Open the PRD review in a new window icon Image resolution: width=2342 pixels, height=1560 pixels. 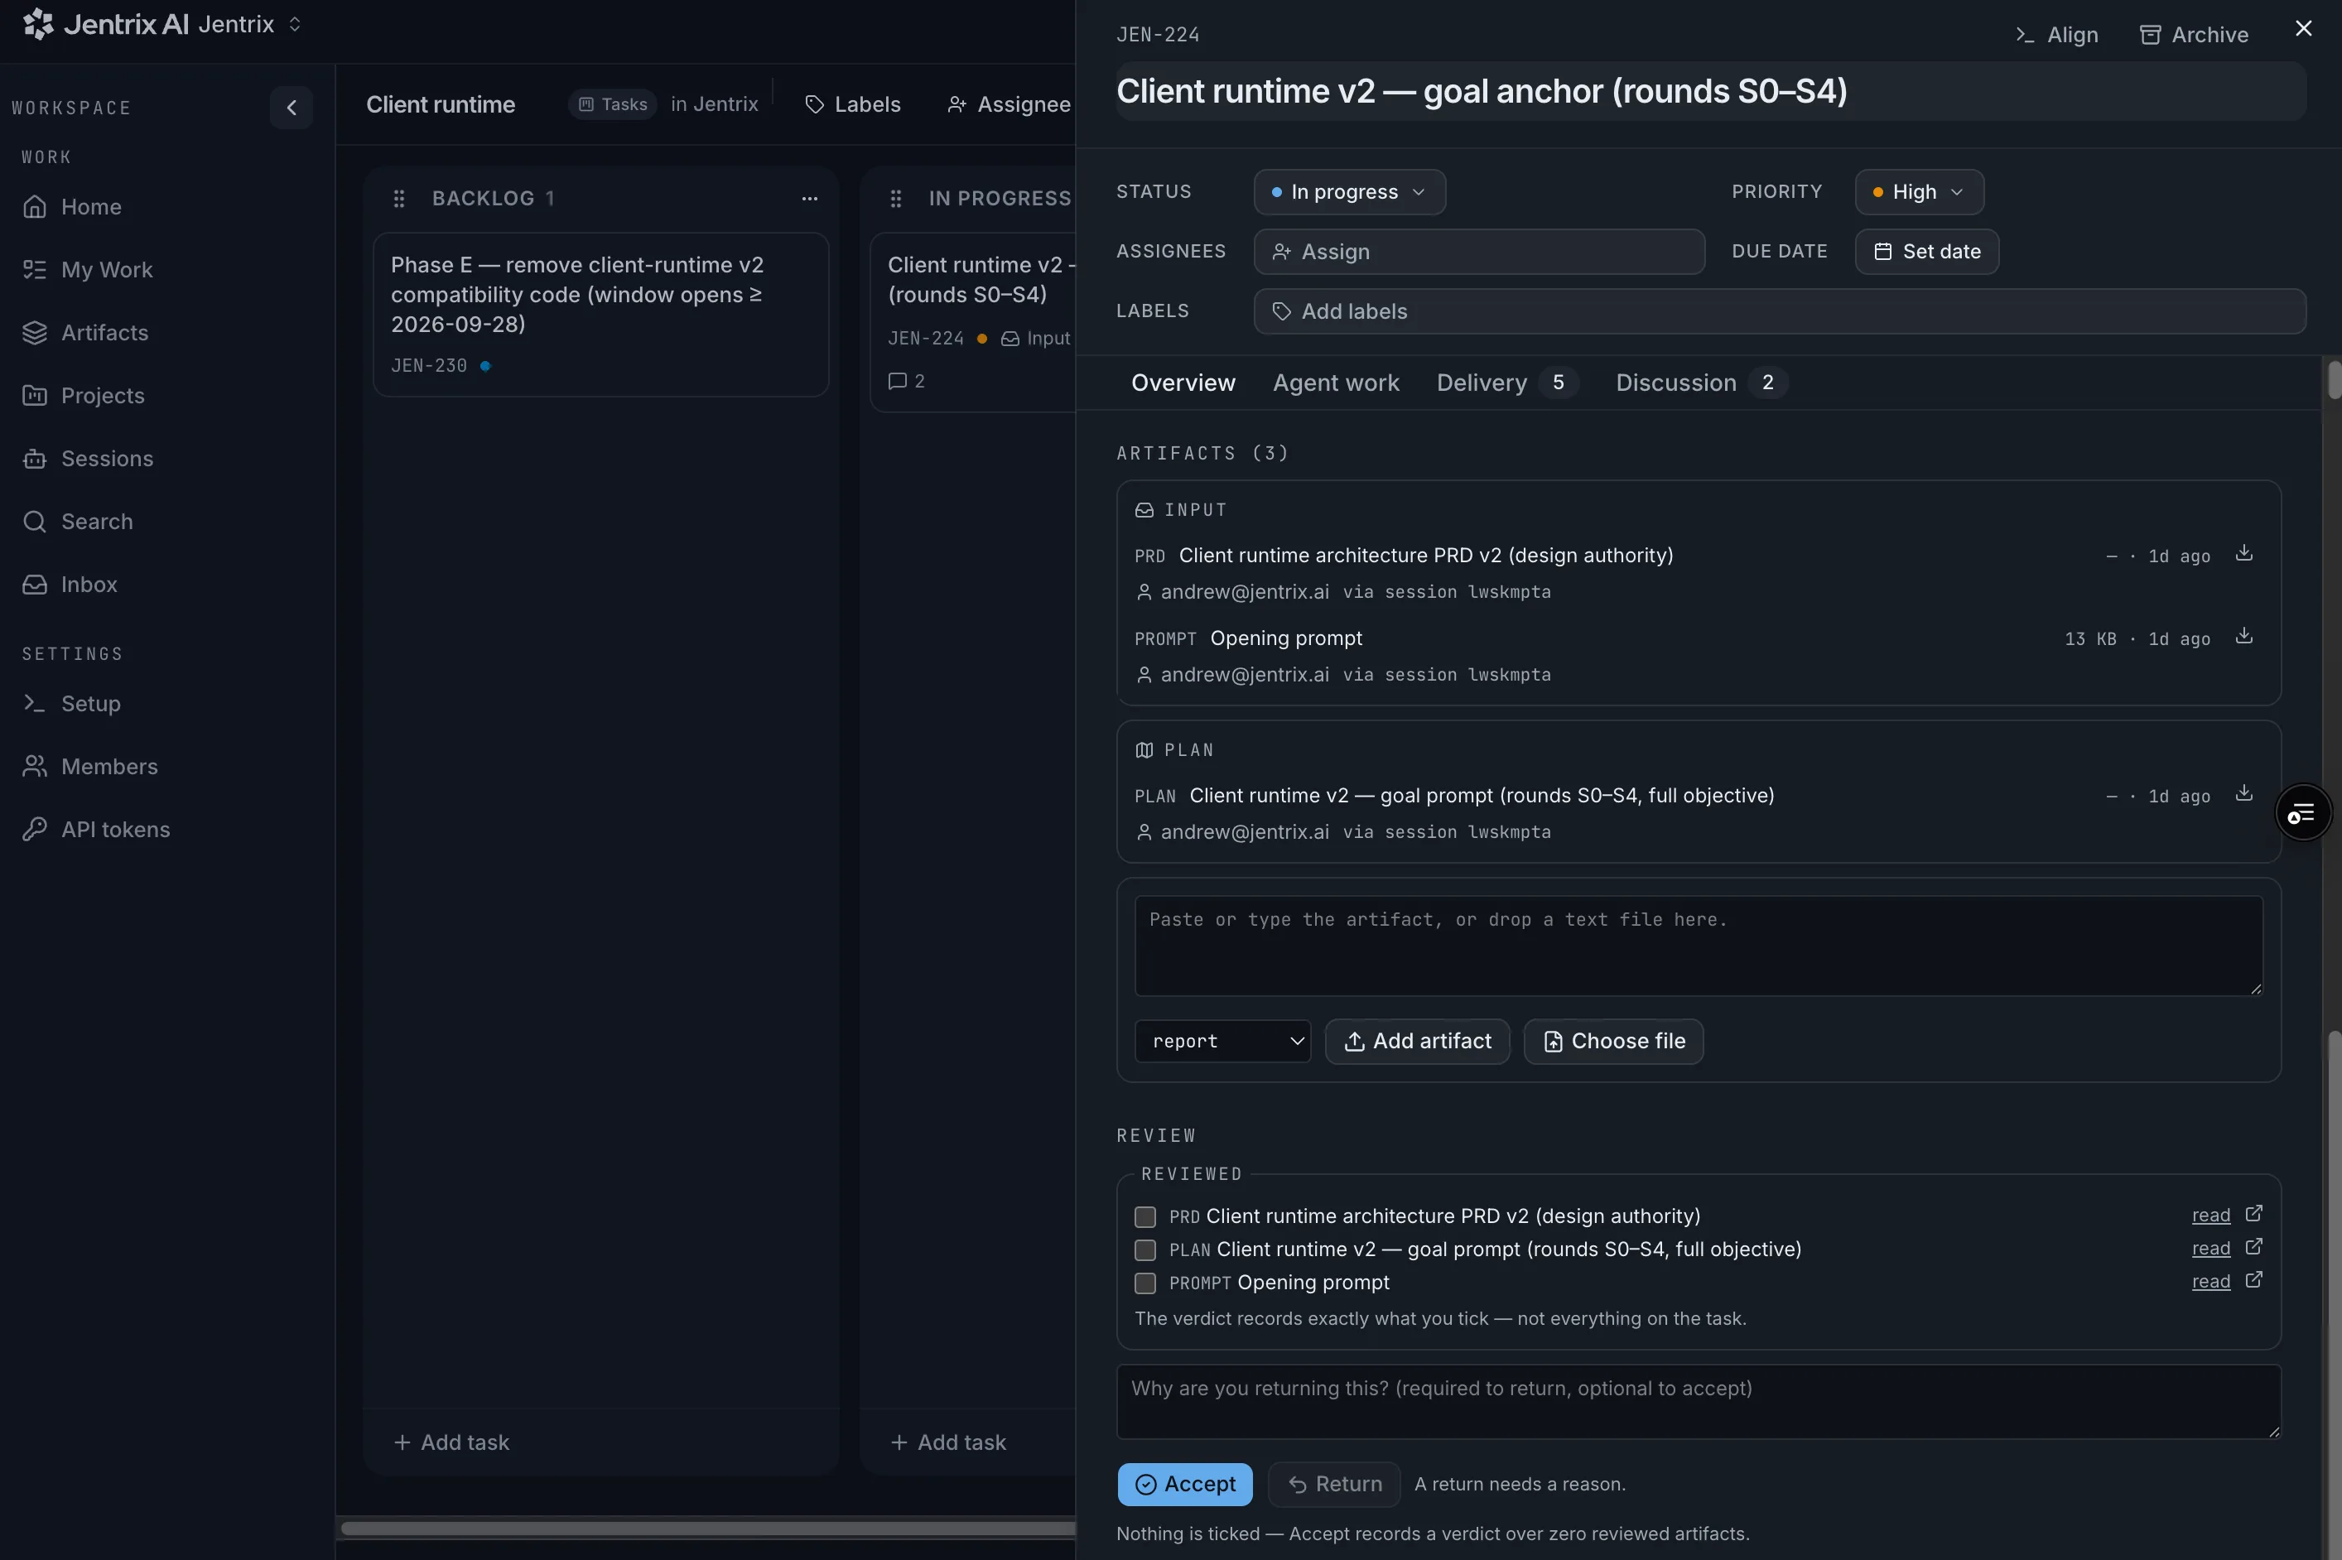pyautogui.click(x=2253, y=1214)
